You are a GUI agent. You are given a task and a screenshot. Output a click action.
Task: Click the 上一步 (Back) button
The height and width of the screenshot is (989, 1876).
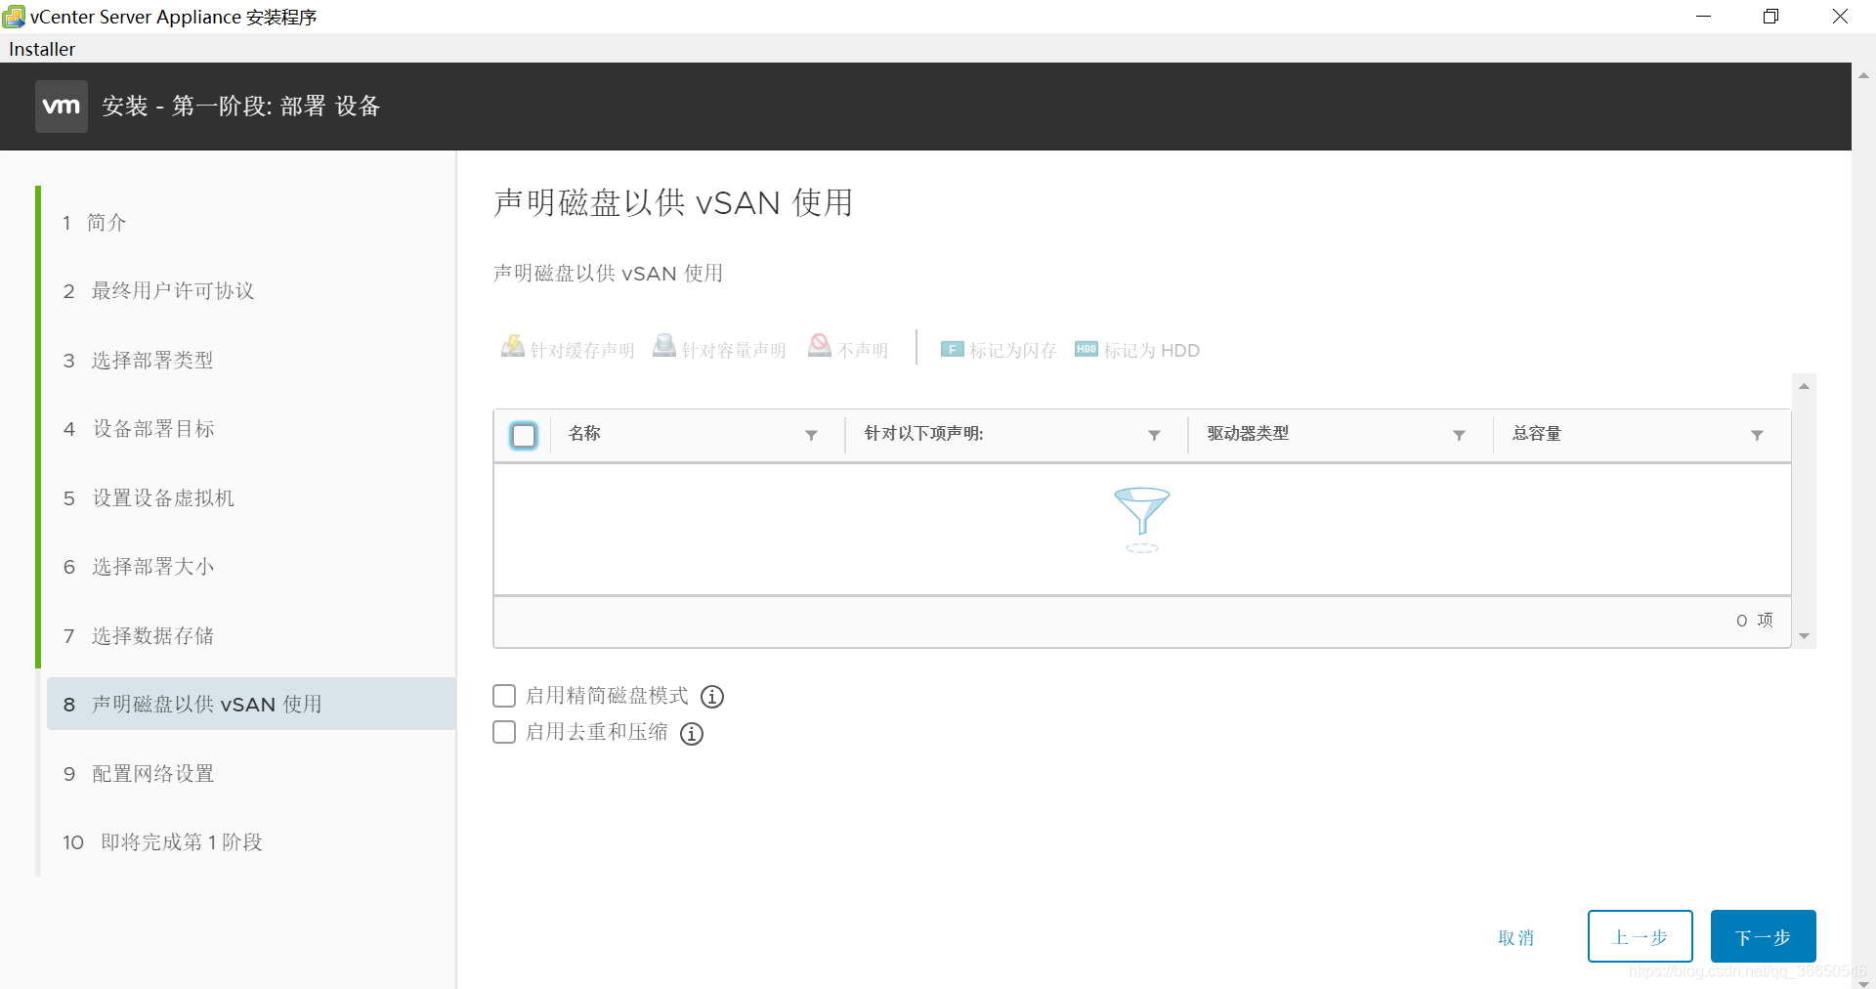pos(1640,936)
